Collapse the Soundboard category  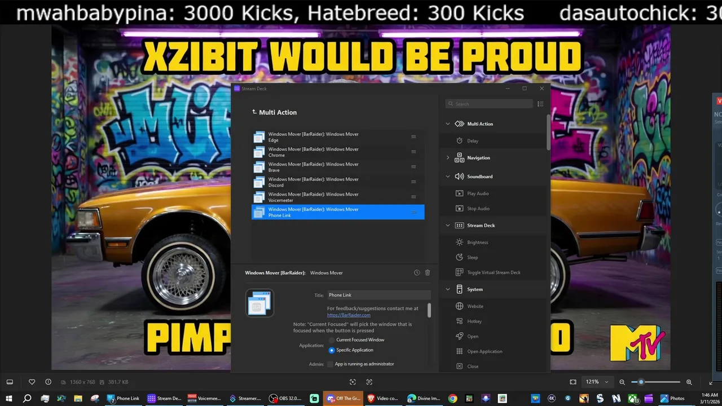point(448,176)
